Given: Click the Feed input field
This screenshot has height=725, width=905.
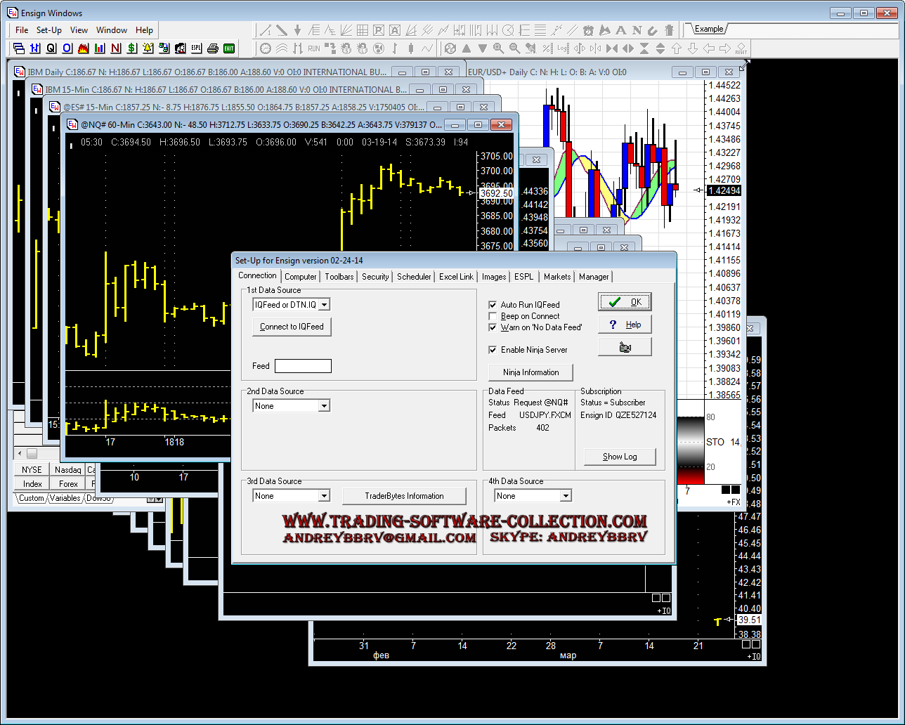Looking at the screenshot, I should point(303,366).
